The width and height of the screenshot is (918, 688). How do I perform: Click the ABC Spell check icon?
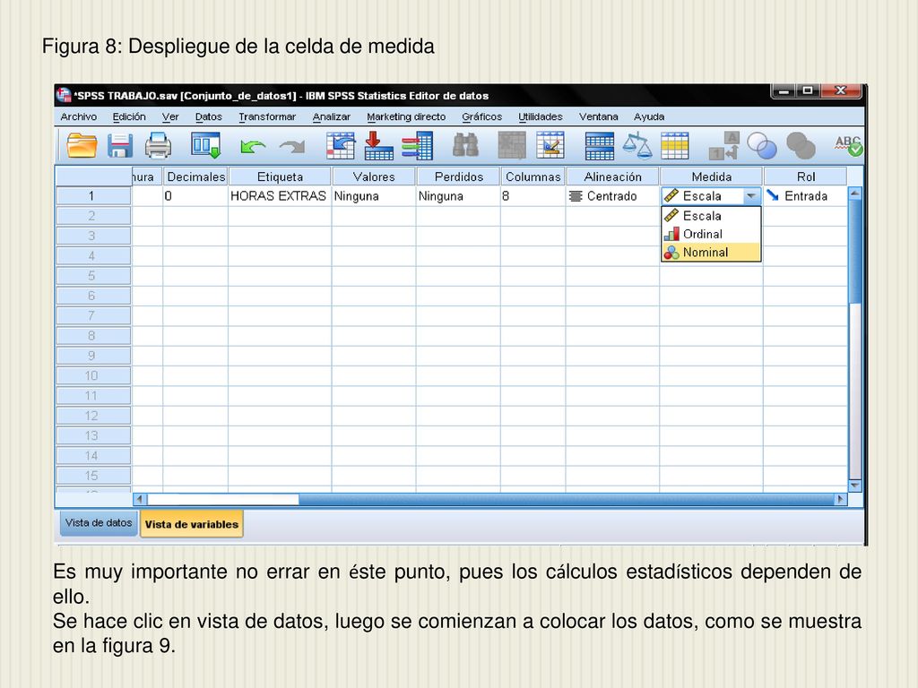pos(848,145)
